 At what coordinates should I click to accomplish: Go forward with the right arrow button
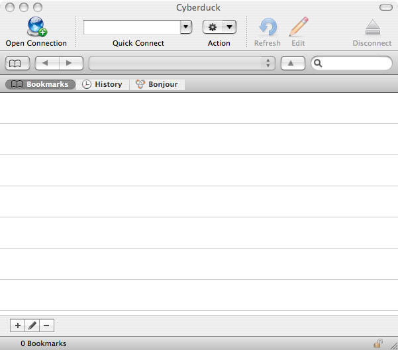tap(72, 63)
